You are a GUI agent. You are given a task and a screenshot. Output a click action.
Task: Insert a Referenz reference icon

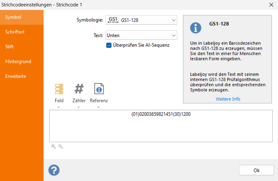click(x=99, y=89)
